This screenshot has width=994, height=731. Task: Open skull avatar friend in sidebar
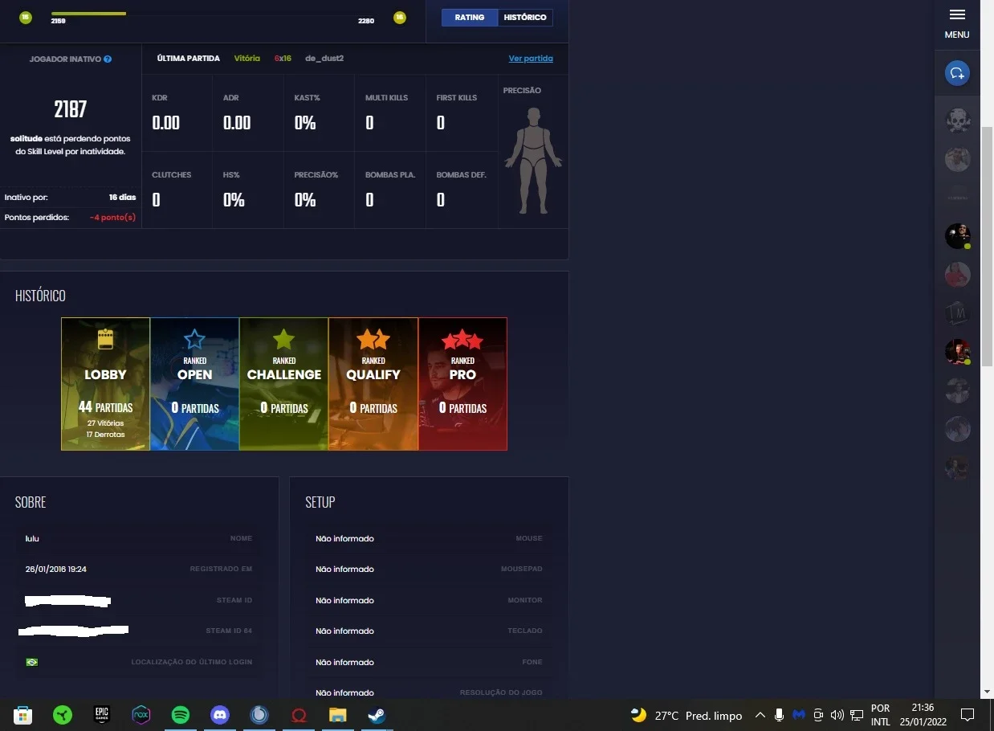pyautogui.click(x=958, y=120)
